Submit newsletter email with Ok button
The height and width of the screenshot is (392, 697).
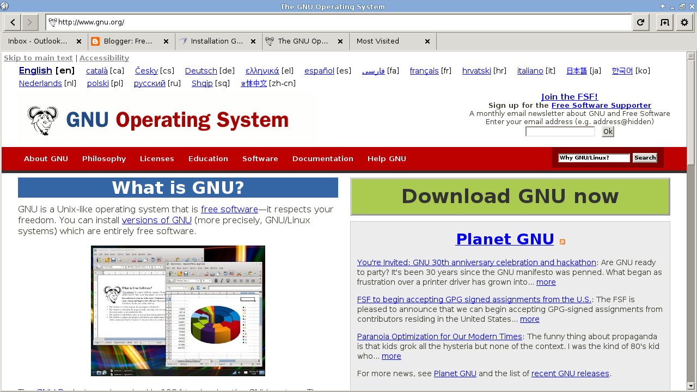(x=608, y=132)
